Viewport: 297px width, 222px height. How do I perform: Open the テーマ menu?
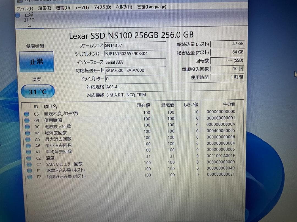click(x=81, y=8)
